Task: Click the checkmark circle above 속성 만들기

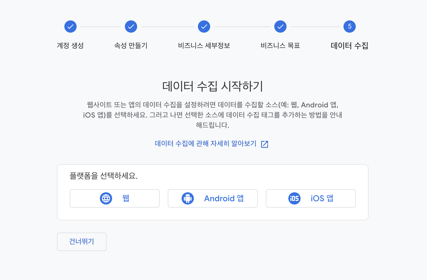Action: click(x=131, y=27)
